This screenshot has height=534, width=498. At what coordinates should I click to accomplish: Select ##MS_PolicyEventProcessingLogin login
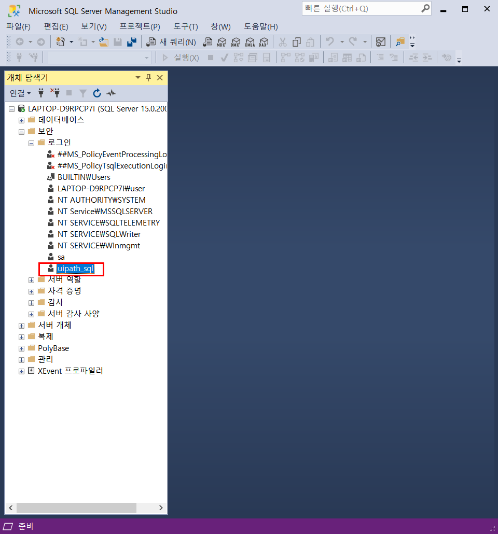pyautogui.click(x=112, y=154)
